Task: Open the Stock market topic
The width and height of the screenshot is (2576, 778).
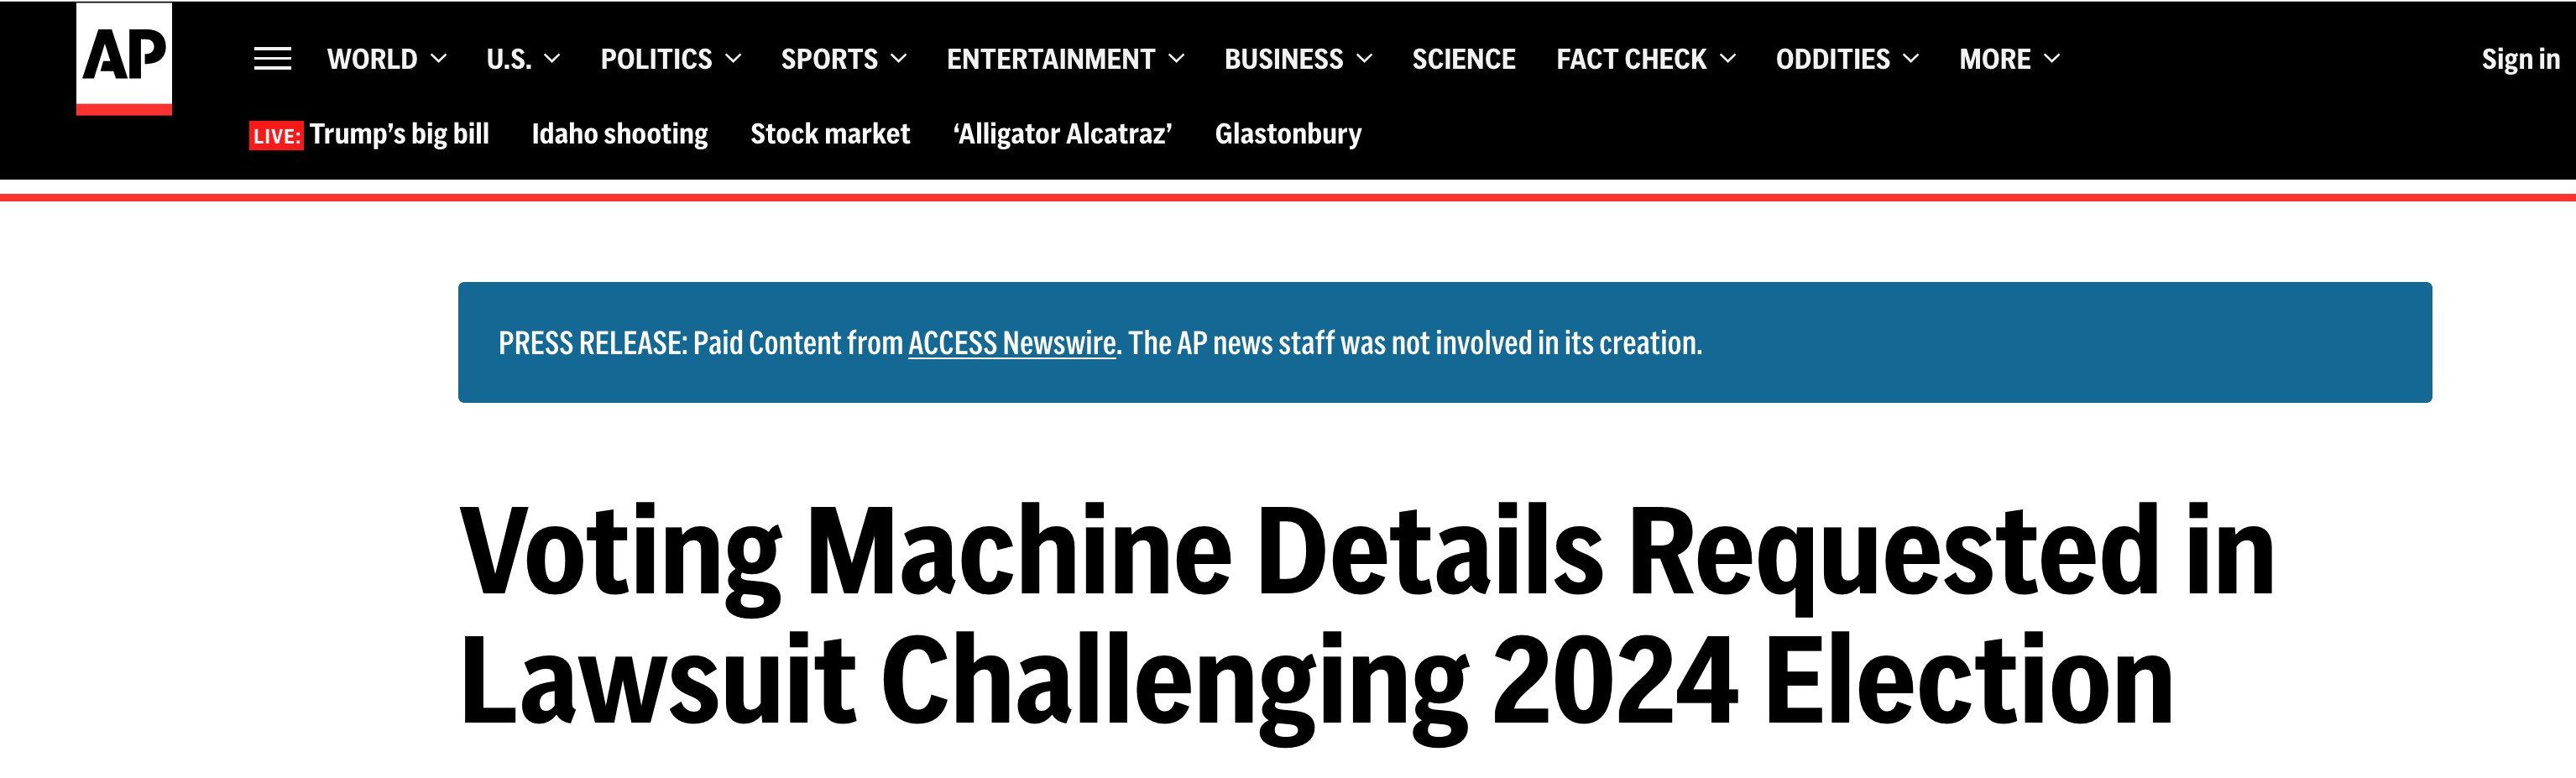Action: [830, 134]
